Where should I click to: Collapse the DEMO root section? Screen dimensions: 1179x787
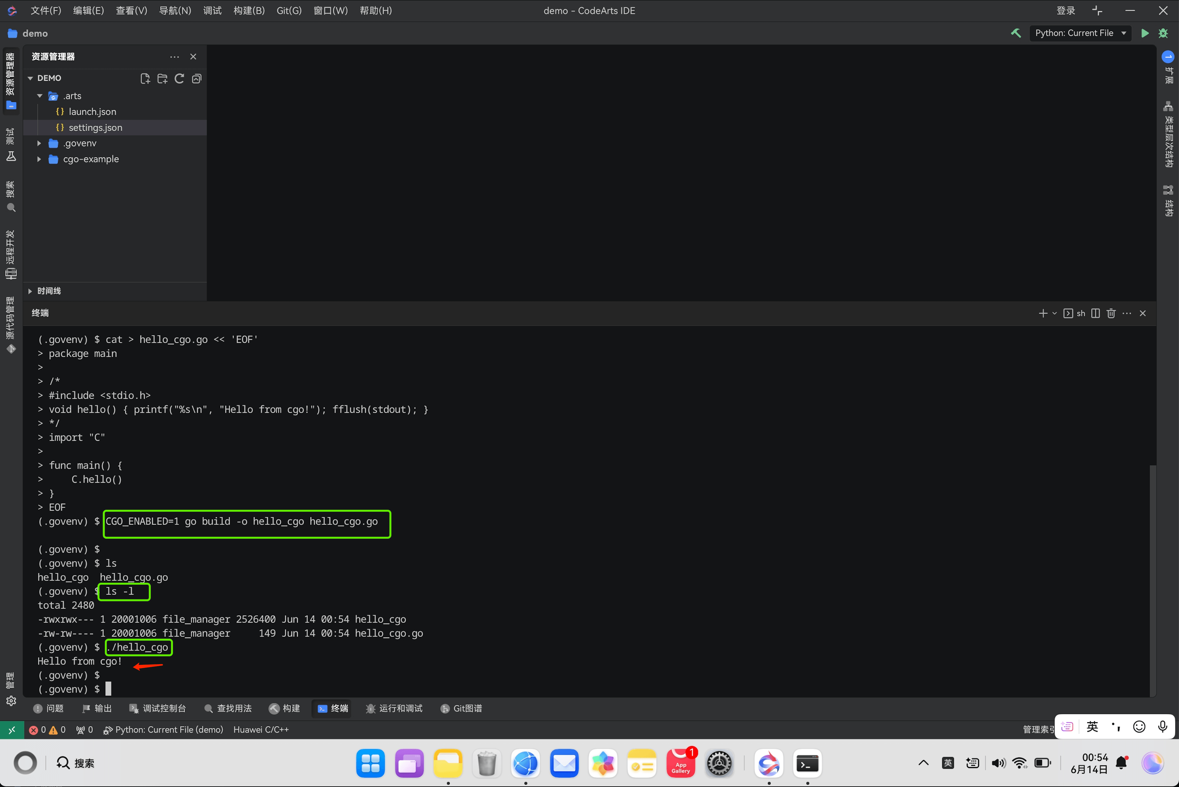tap(30, 78)
